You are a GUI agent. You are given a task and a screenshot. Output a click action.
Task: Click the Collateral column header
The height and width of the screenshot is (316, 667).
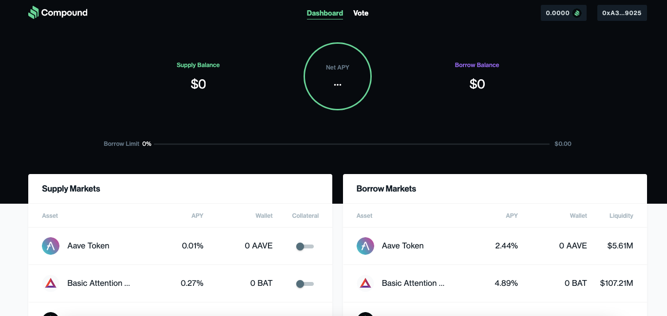[x=305, y=216]
